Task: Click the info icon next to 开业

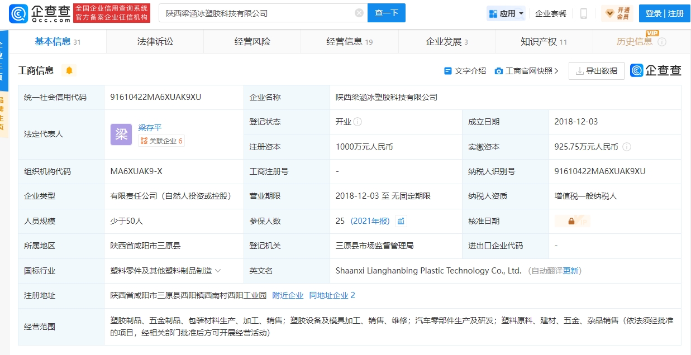Action: point(358,122)
